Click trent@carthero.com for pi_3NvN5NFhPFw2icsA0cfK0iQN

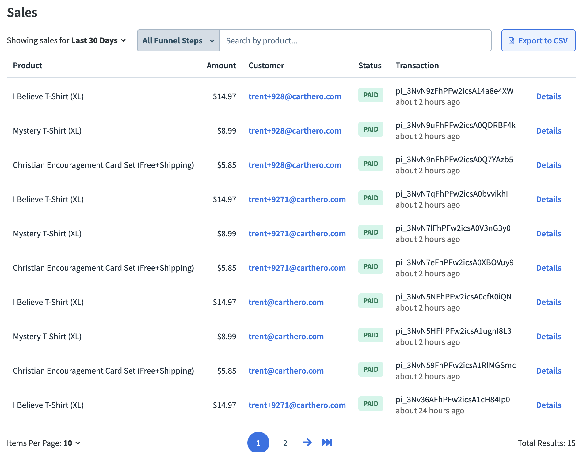(x=286, y=302)
